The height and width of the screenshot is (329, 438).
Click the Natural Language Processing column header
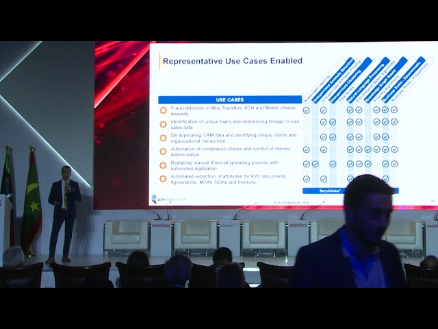pyautogui.click(x=368, y=80)
